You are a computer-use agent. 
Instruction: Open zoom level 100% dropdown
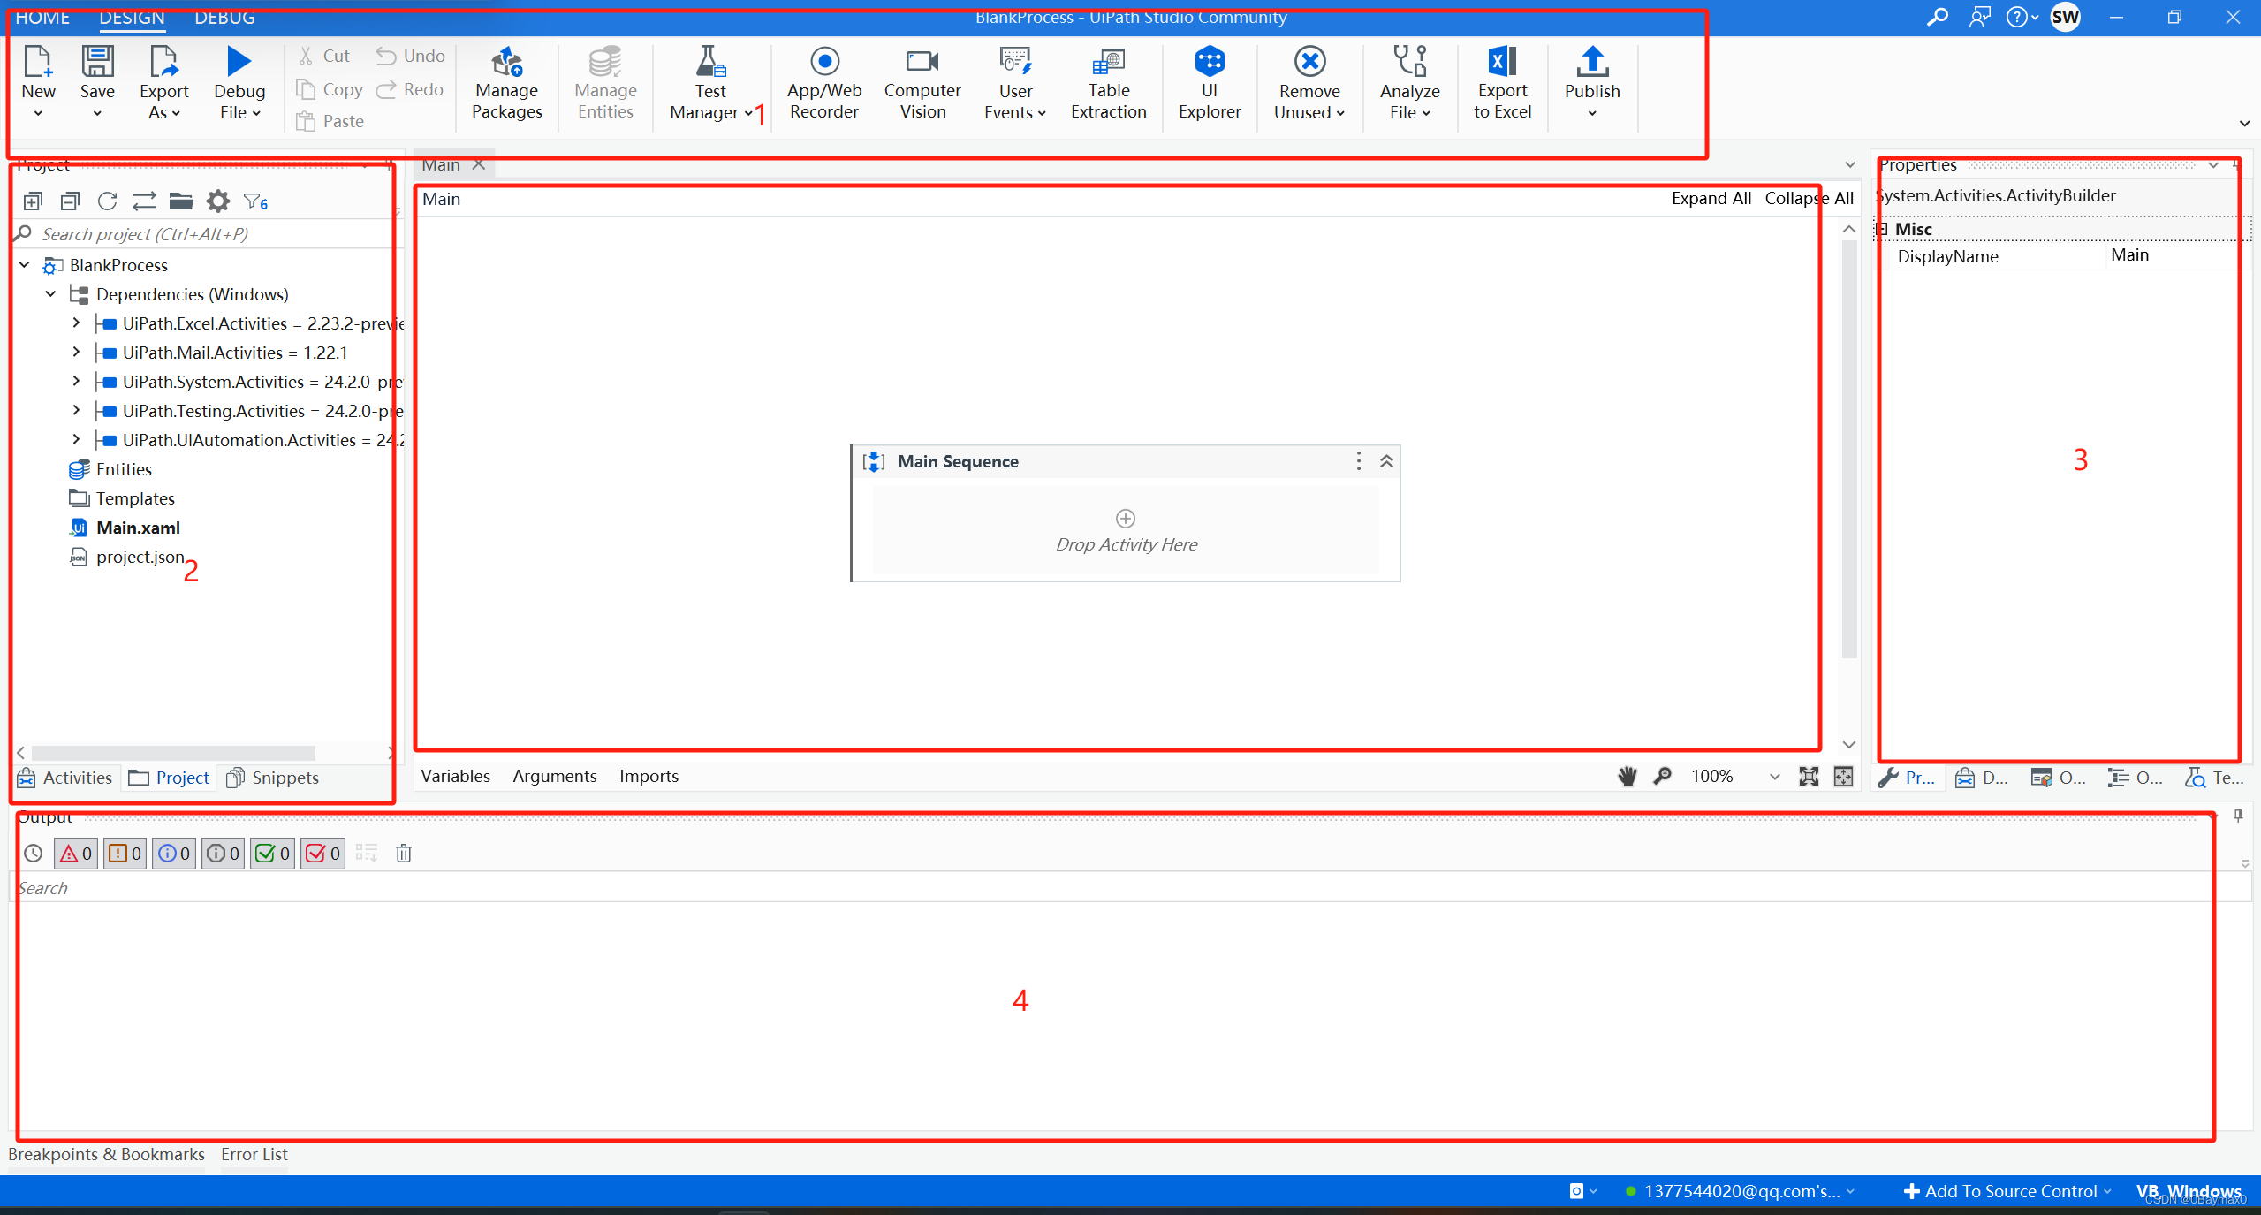(1774, 777)
